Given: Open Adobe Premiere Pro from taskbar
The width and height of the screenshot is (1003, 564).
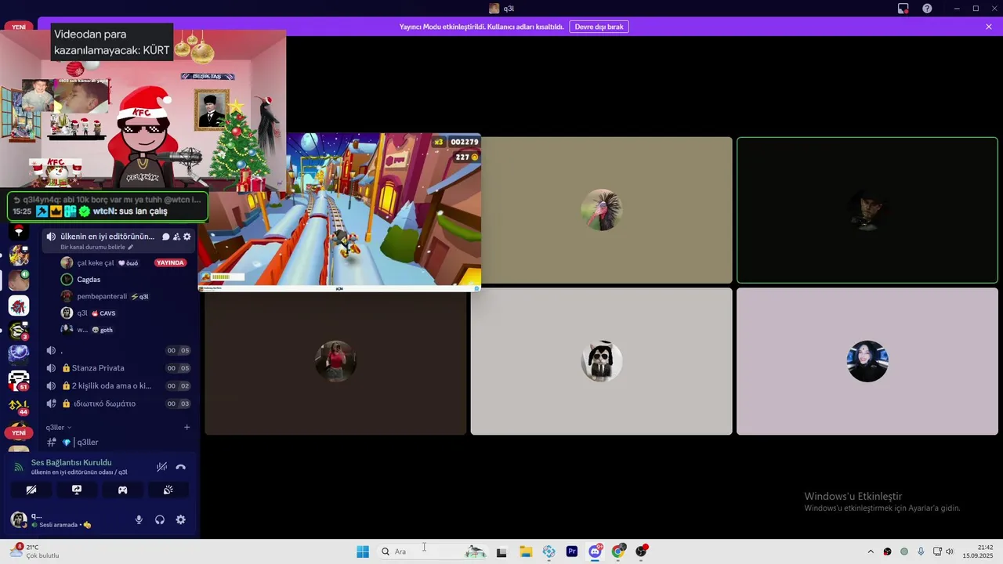Looking at the screenshot, I should pos(572,551).
